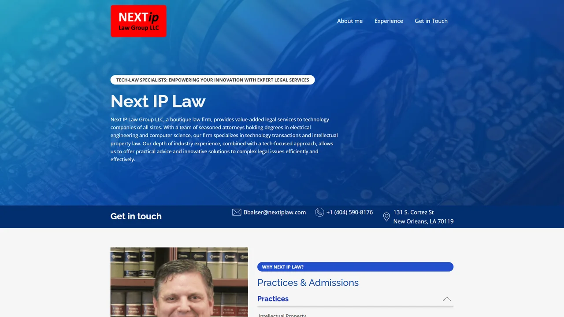The width and height of the screenshot is (564, 317).
Task: Open the Bbalser@nextiplaw.com email link
Action: pyautogui.click(x=275, y=212)
